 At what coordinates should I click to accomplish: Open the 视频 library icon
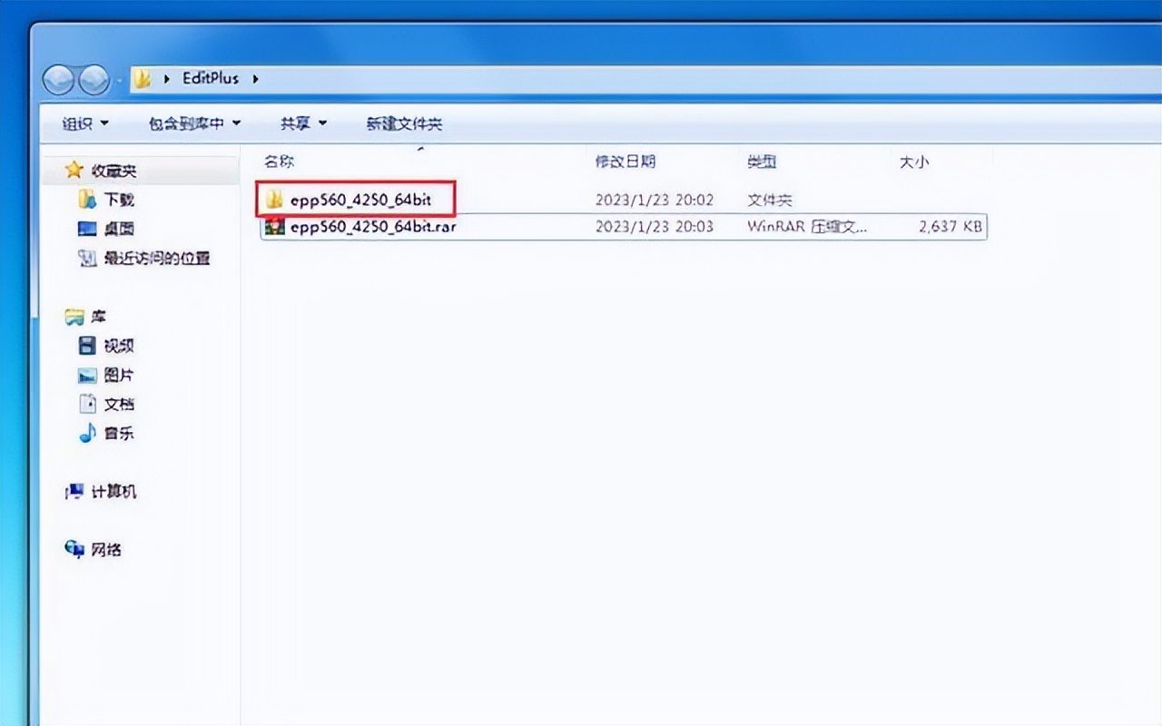coord(119,345)
